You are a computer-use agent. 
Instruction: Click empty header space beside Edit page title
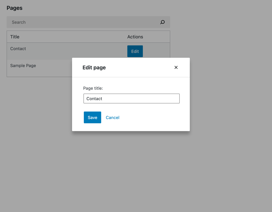[x=139, y=68]
